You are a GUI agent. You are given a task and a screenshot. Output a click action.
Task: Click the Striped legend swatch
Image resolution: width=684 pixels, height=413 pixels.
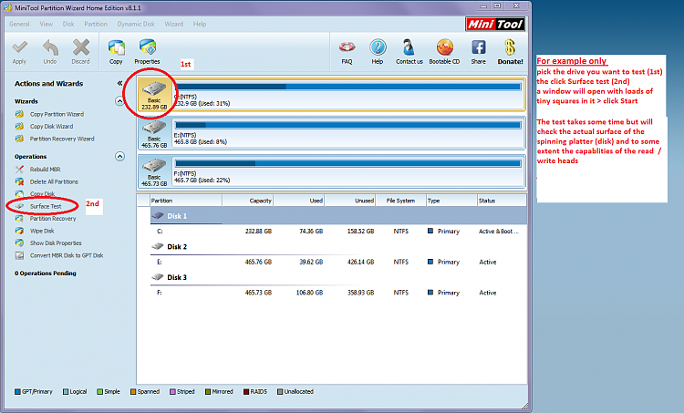coord(172,392)
